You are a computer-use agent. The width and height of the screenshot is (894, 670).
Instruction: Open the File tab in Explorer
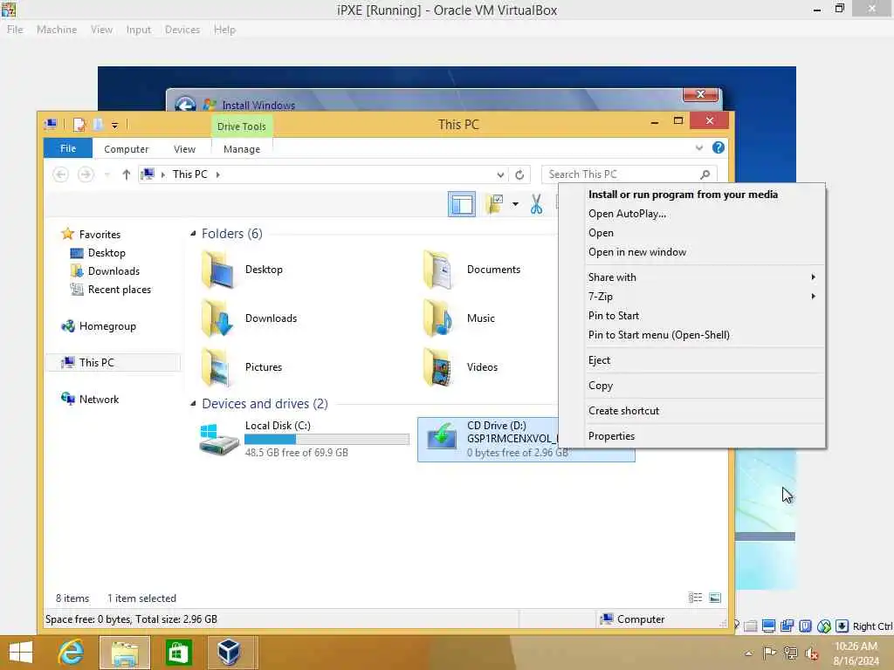click(68, 148)
